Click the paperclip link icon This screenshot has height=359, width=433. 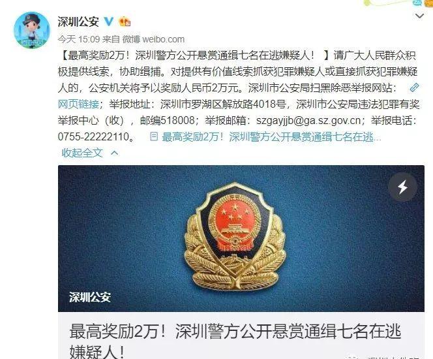pos(414,87)
